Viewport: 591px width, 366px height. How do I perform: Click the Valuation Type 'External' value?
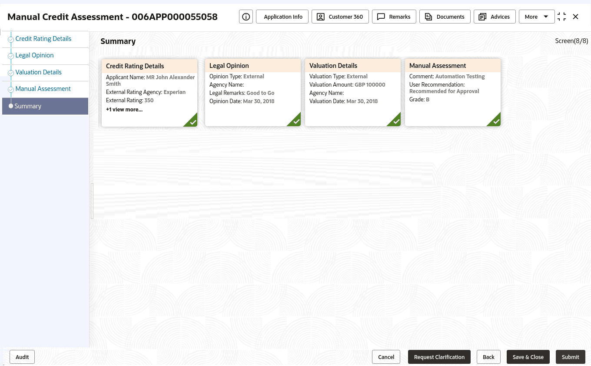click(x=357, y=77)
